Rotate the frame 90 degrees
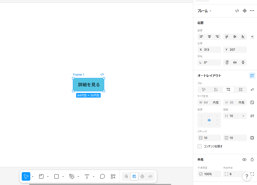The image size is (257, 185). point(227,62)
